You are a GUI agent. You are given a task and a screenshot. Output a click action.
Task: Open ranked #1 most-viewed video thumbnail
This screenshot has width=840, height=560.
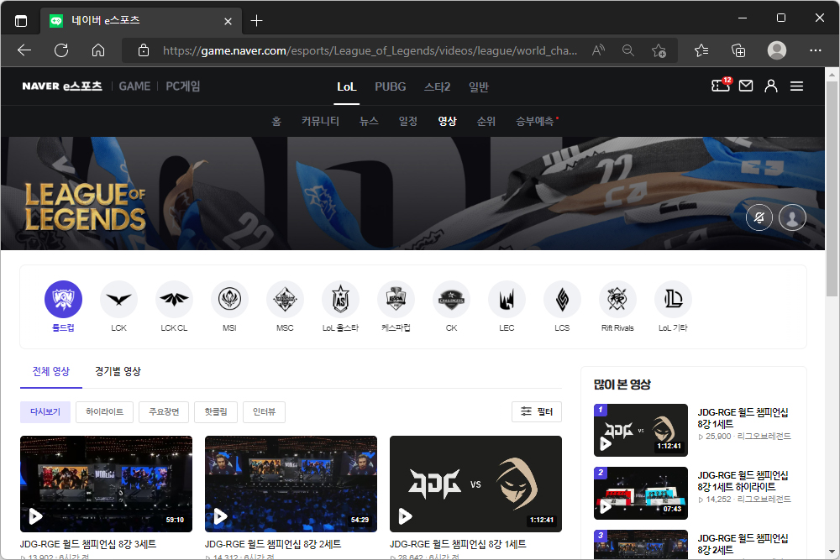coord(641,430)
